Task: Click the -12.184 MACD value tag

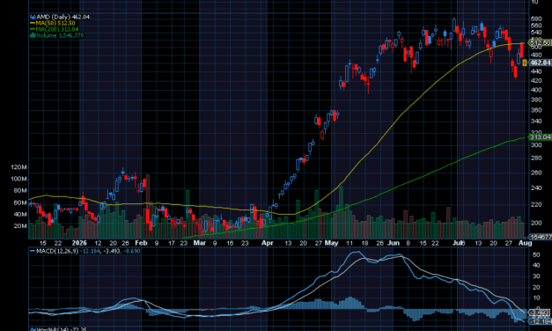Action: click(541, 322)
